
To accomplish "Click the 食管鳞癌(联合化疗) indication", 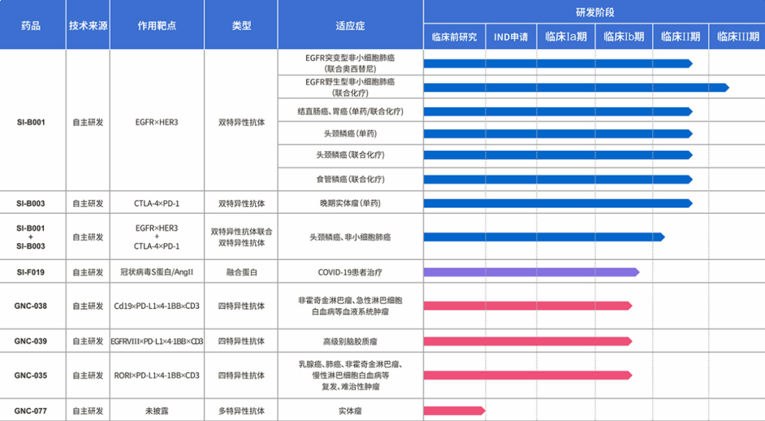I will pos(351,179).
